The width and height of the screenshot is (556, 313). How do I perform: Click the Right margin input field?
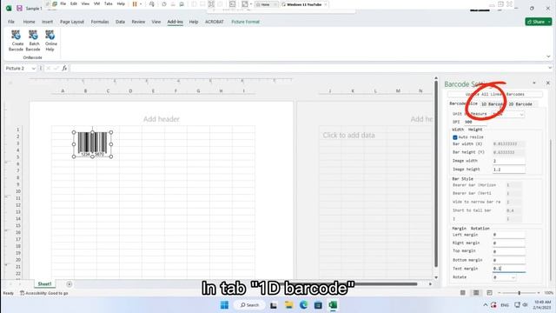point(509,243)
